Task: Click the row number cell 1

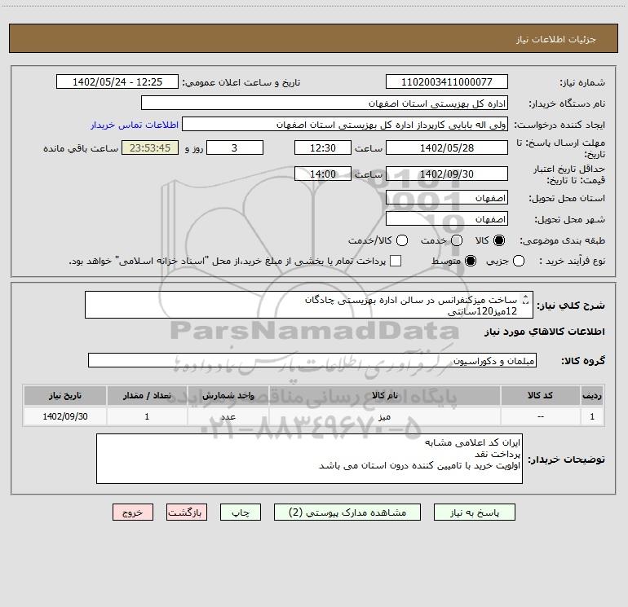Action: [592, 416]
